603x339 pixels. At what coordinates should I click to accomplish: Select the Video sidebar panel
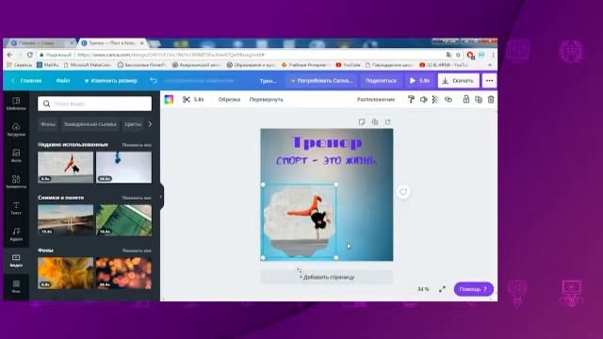[x=16, y=260]
